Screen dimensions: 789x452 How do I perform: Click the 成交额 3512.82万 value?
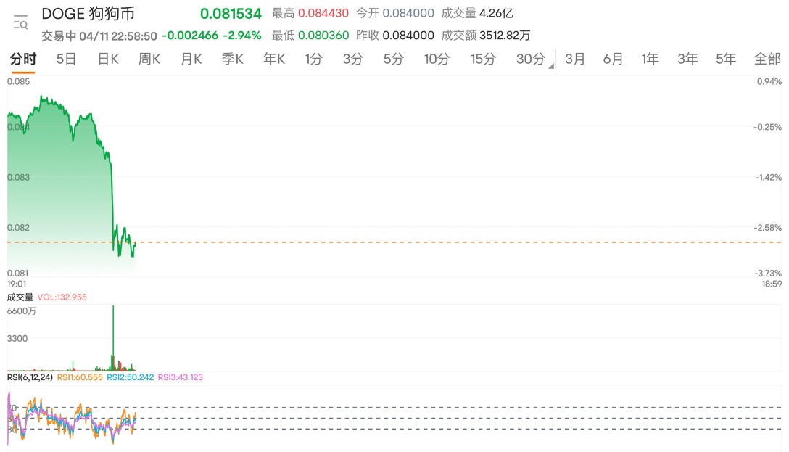click(x=505, y=36)
